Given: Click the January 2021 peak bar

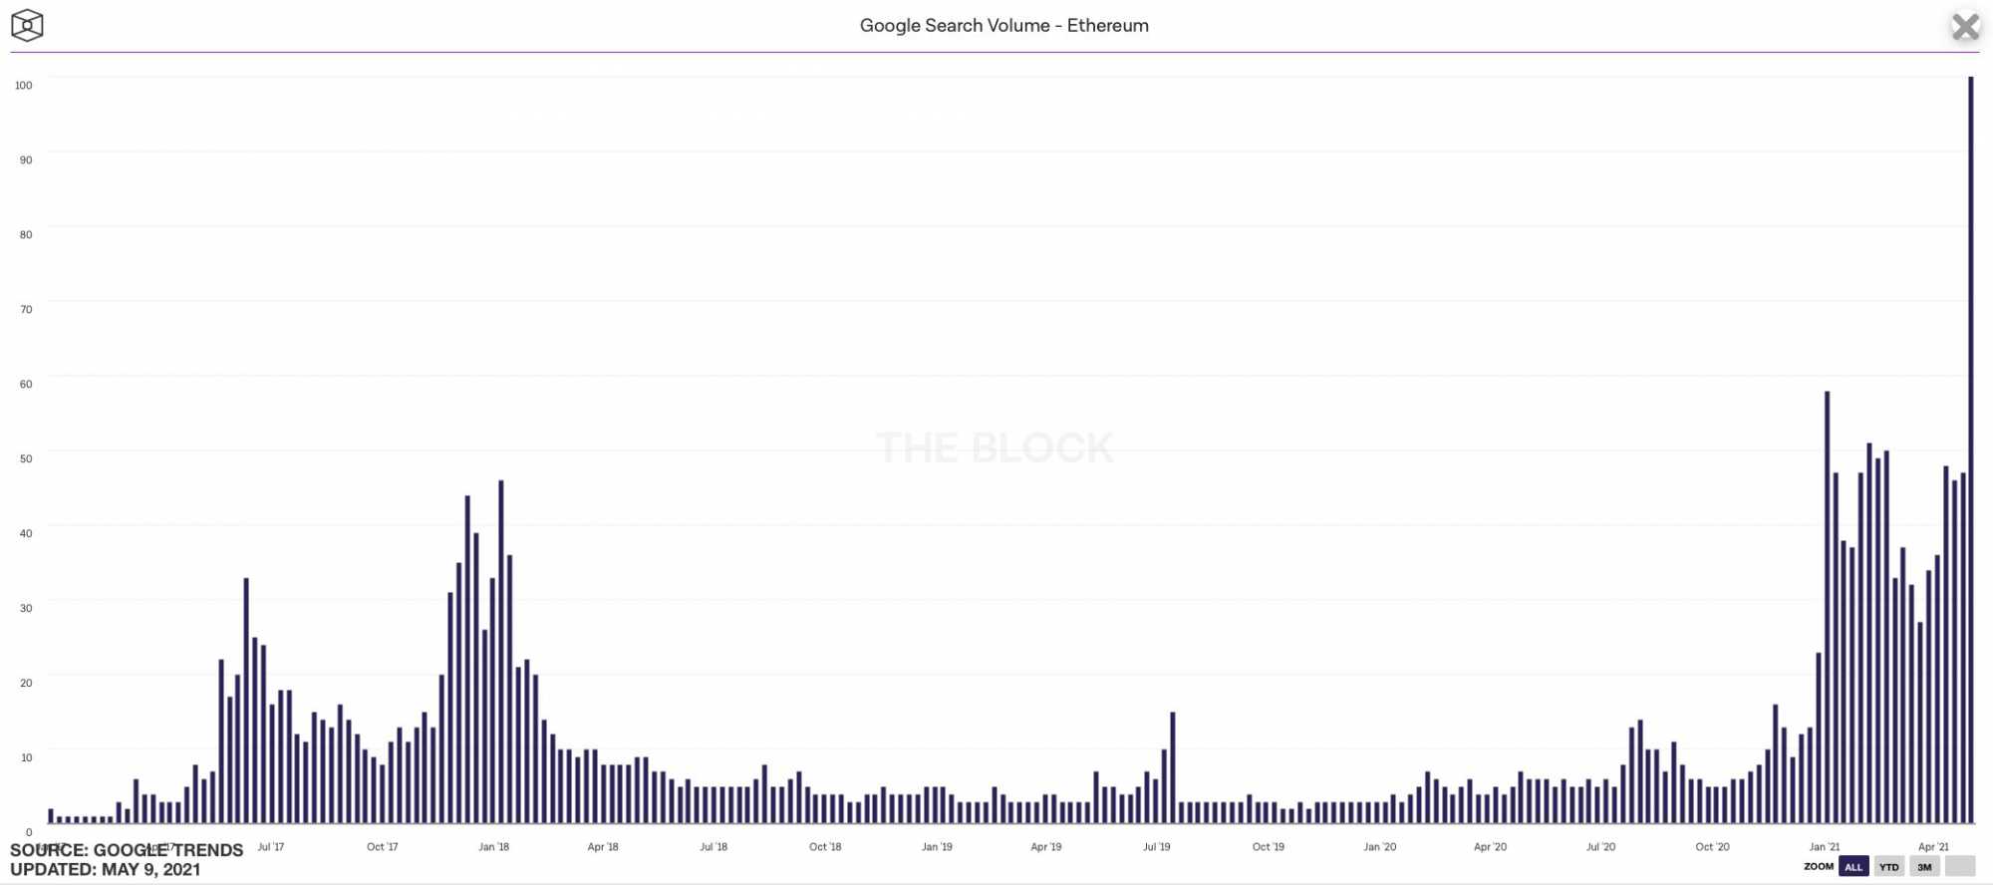Looking at the screenshot, I should tap(1827, 608).
